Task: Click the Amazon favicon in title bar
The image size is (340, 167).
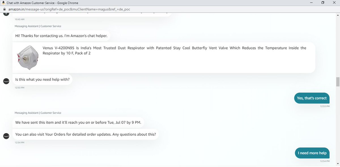Action: [x=4, y=3]
